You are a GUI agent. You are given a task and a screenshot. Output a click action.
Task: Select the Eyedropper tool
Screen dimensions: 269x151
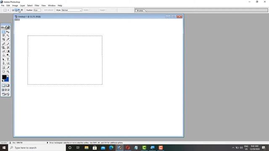point(8,68)
